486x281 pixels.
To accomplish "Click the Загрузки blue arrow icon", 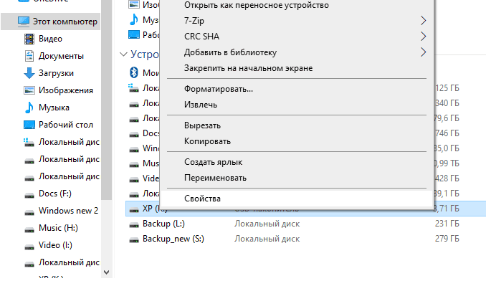I will (x=29, y=73).
